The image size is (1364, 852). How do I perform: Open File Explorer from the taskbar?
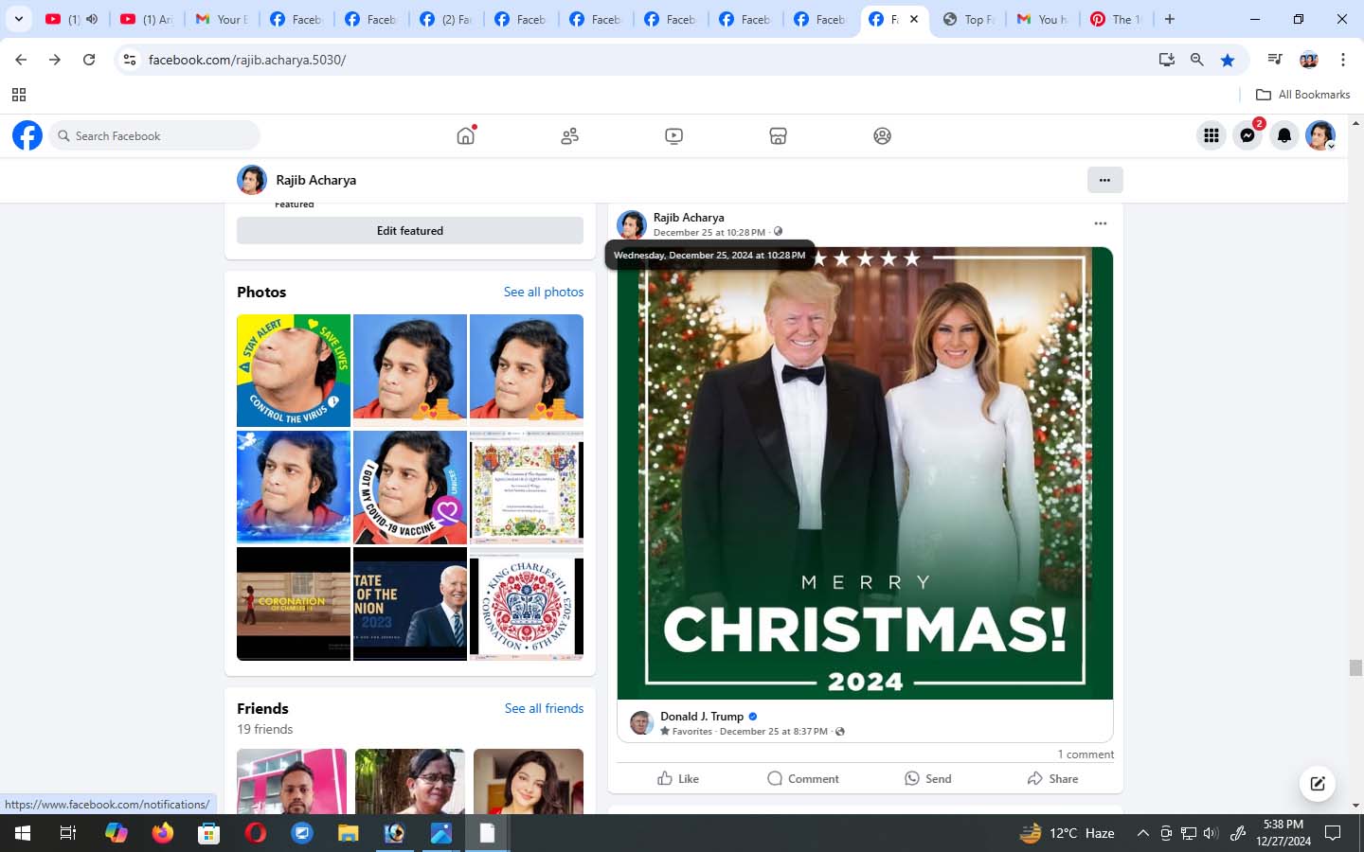pos(349,833)
